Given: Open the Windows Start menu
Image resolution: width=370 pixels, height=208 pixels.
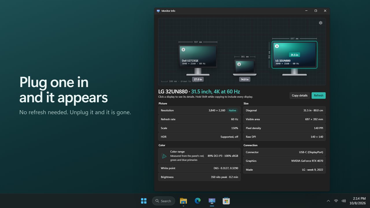Looking at the screenshot, I should [x=144, y=201].
